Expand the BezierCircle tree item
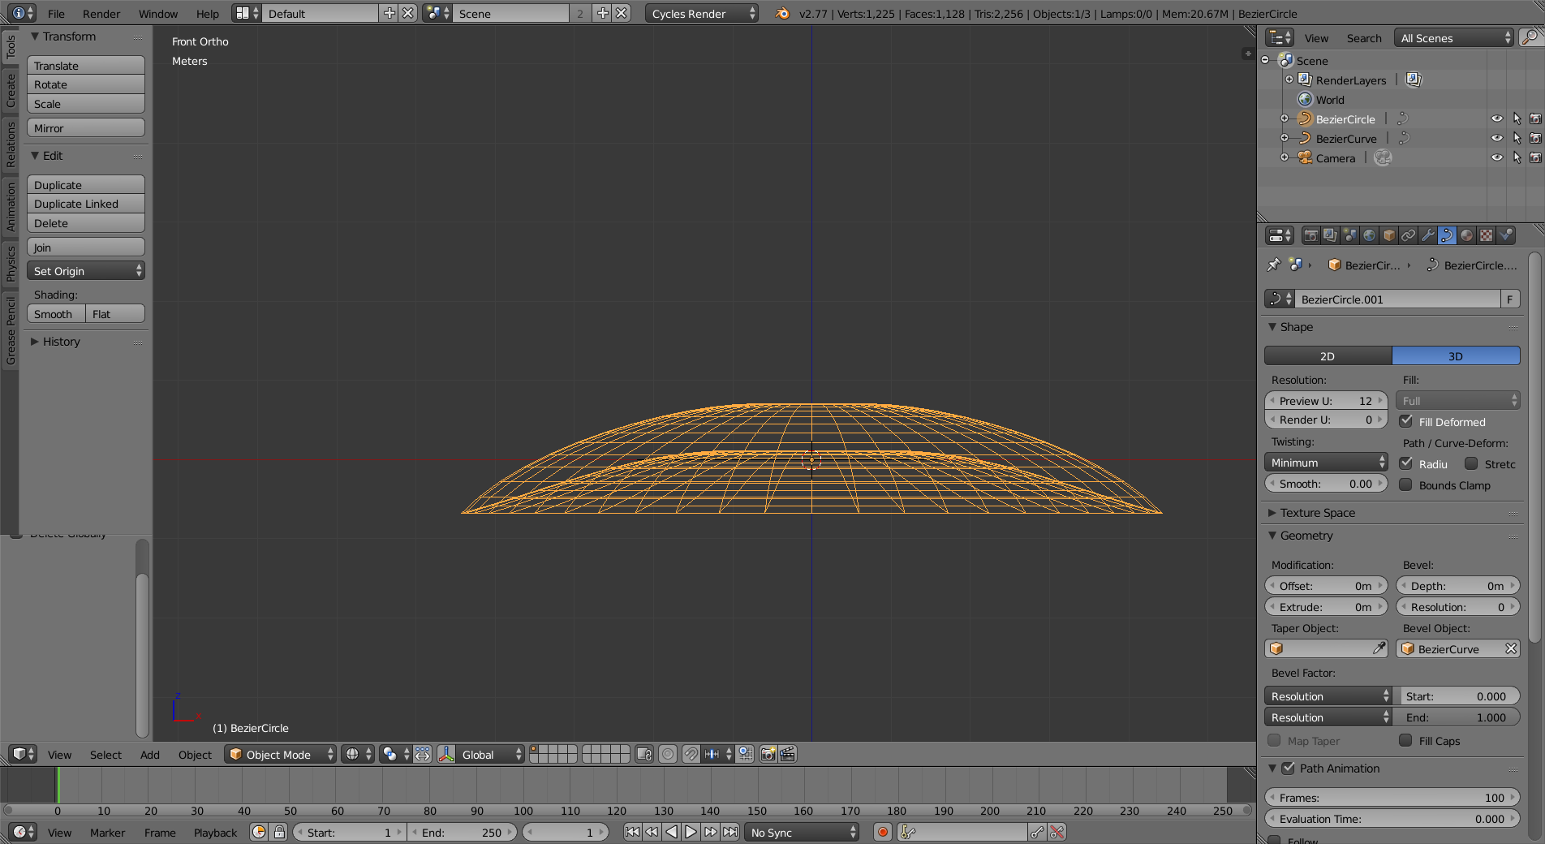This screenshot has height=844, width=1545. coord(1285,118)
